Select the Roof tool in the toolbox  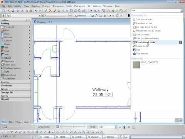coord(7,51)
